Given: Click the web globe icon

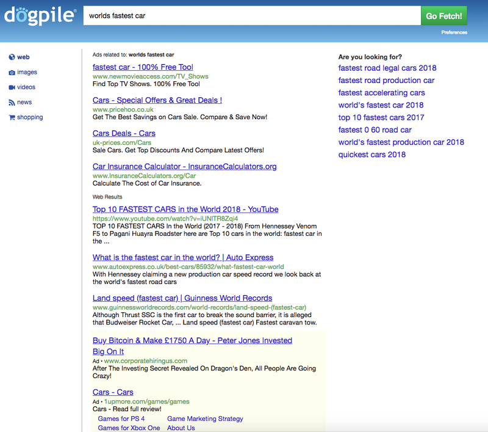Looking at the screenshot, I should pyautogui.click(x=12, y=57).
